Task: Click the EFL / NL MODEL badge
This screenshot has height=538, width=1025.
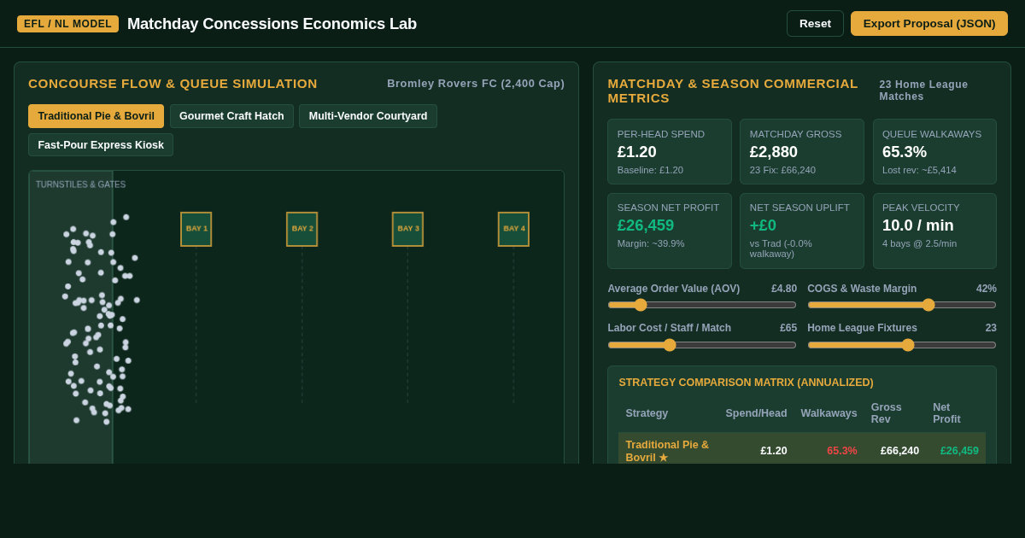Action: click(x=67, y=24)
